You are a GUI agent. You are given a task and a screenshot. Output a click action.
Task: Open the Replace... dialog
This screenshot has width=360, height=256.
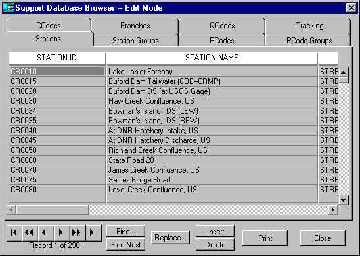170,238
